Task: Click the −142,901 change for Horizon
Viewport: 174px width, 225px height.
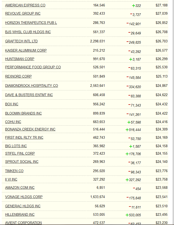Action: (x=134, y=24)
